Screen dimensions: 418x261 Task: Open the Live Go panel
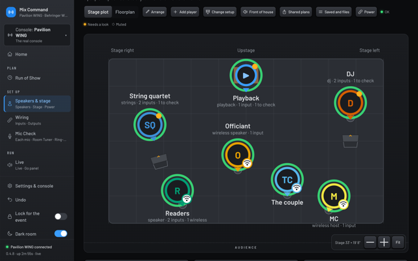pos(37,165)
